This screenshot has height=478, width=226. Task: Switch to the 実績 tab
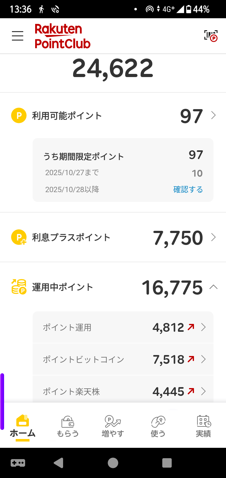pos(203,426)
